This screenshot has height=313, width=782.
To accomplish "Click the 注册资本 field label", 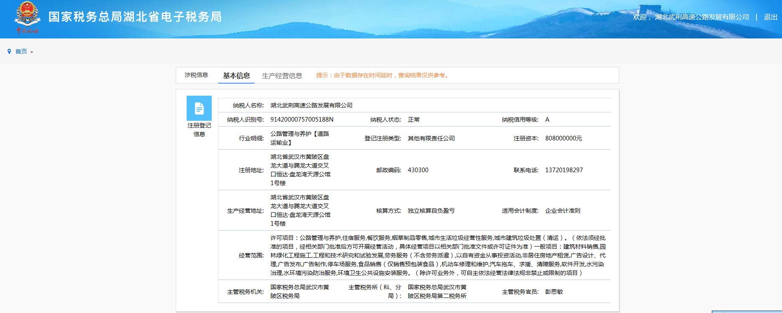I will (526, 138).
